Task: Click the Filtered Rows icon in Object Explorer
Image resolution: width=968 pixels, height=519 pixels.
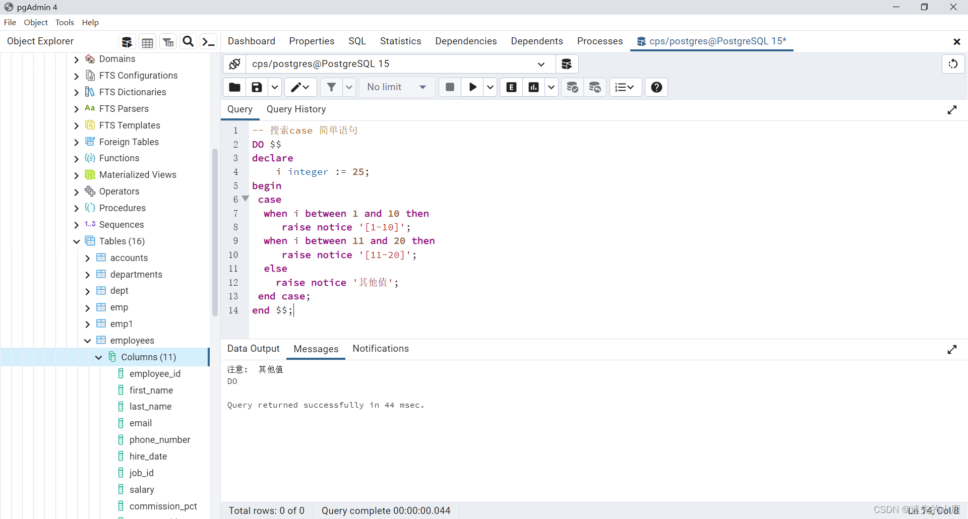Action: pos(168,42)
